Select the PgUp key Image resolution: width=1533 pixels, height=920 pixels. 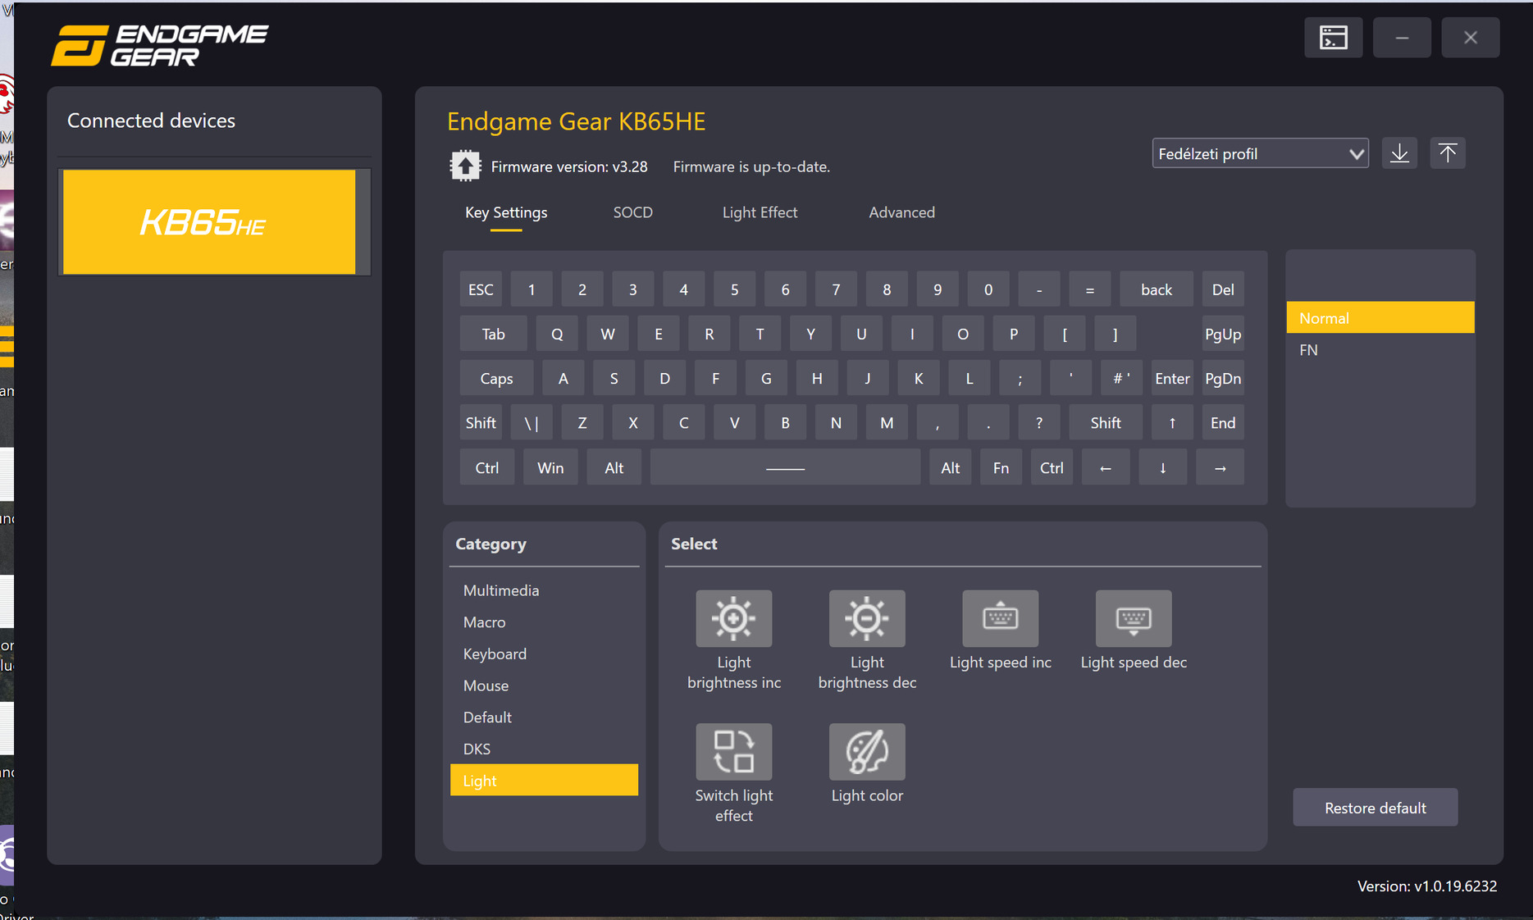tap(1223, 334)
